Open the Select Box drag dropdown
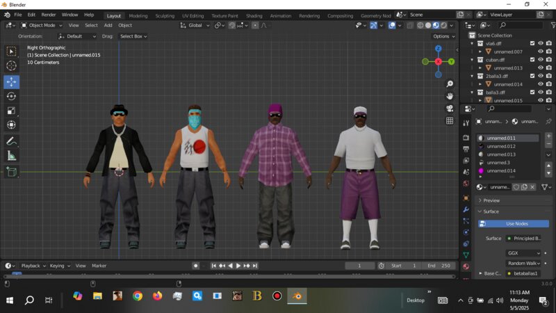 [133, 36]
